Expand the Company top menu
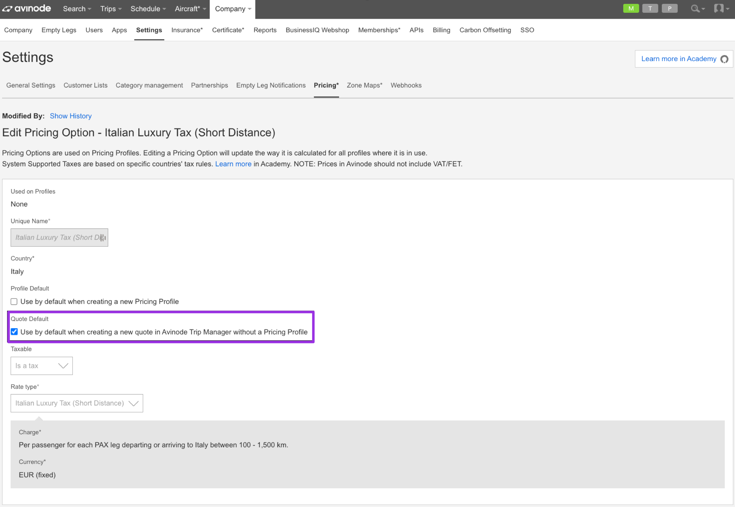 pos(233,9)
